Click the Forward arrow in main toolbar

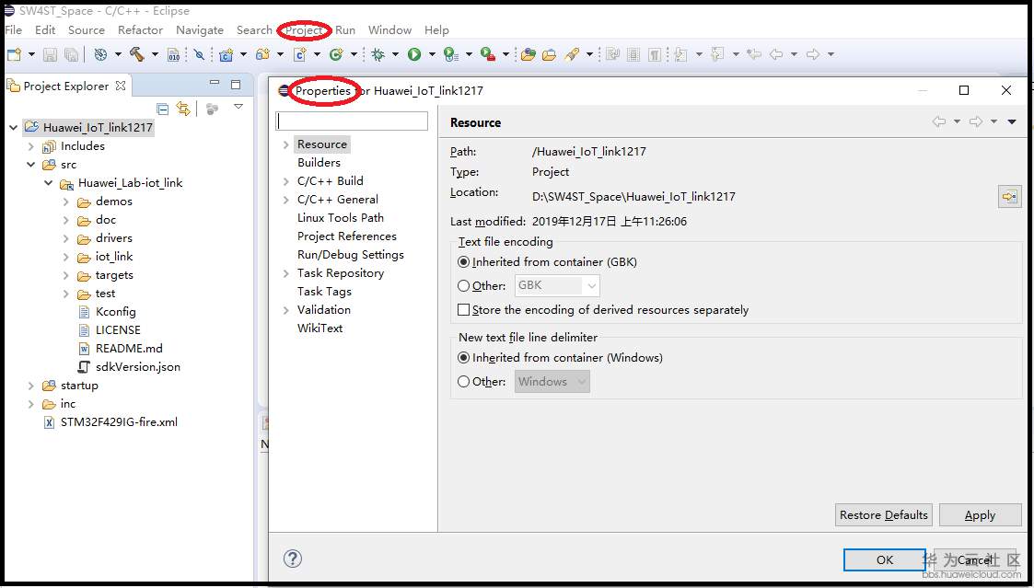[x=813, y=54]
